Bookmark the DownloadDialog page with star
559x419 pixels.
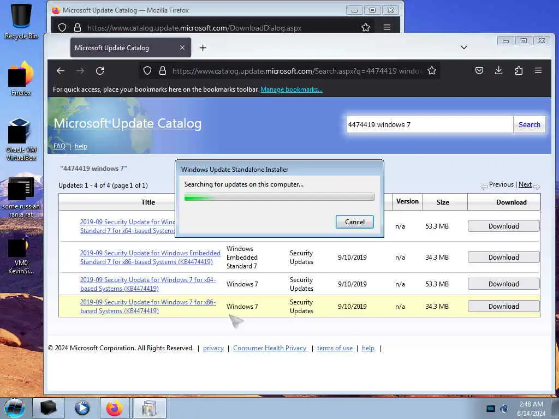coord(365,27)
